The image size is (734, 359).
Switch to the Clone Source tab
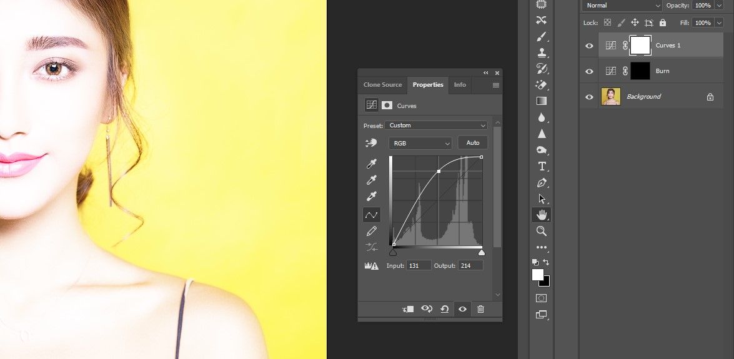click(x=382, y=85)
